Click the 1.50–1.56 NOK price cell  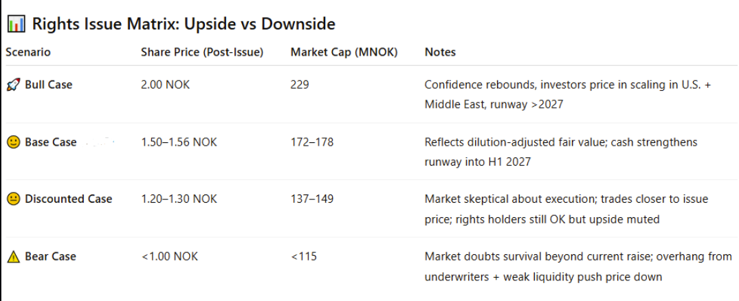(179, 142)
